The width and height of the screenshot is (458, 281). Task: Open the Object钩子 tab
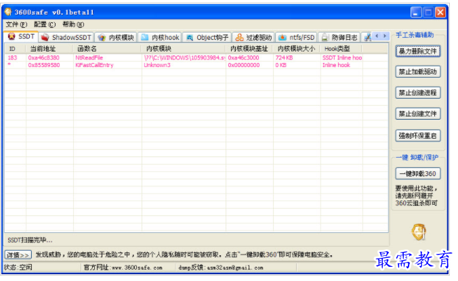point(207,37)
